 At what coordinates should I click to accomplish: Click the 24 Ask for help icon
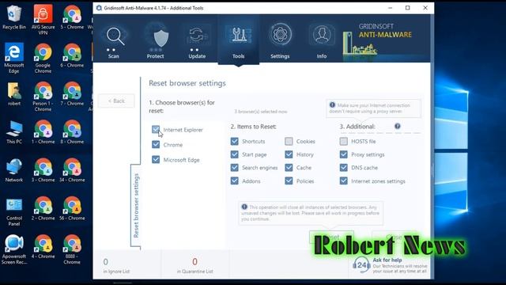point(361,265)
